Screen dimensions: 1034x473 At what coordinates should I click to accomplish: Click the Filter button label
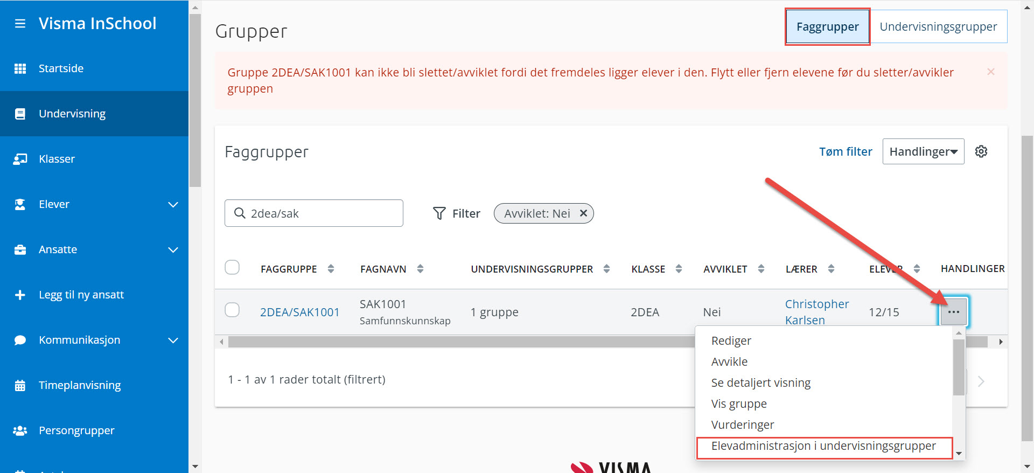coord(466,213)
